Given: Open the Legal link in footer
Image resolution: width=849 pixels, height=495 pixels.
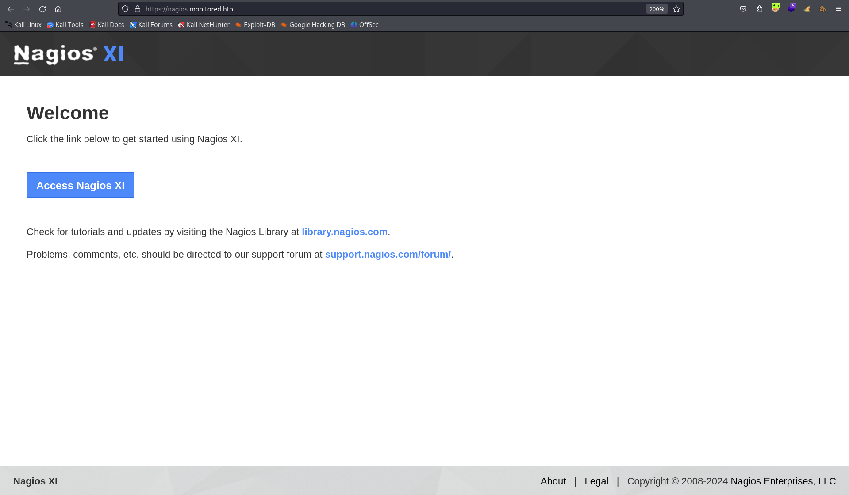Looking at the screenshot, I should 596,481.
